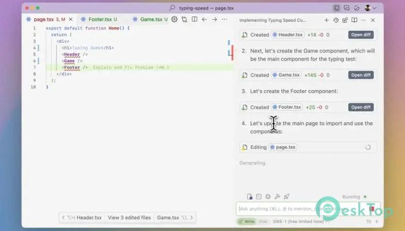Open diff for Footer.tsx

coord(361,107)
